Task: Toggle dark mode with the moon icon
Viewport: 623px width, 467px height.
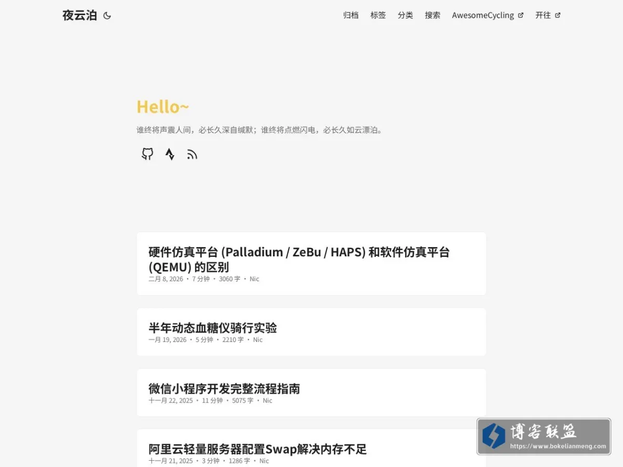Action: point(107,16)
